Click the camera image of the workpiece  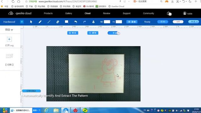click(x=94, y=74)
